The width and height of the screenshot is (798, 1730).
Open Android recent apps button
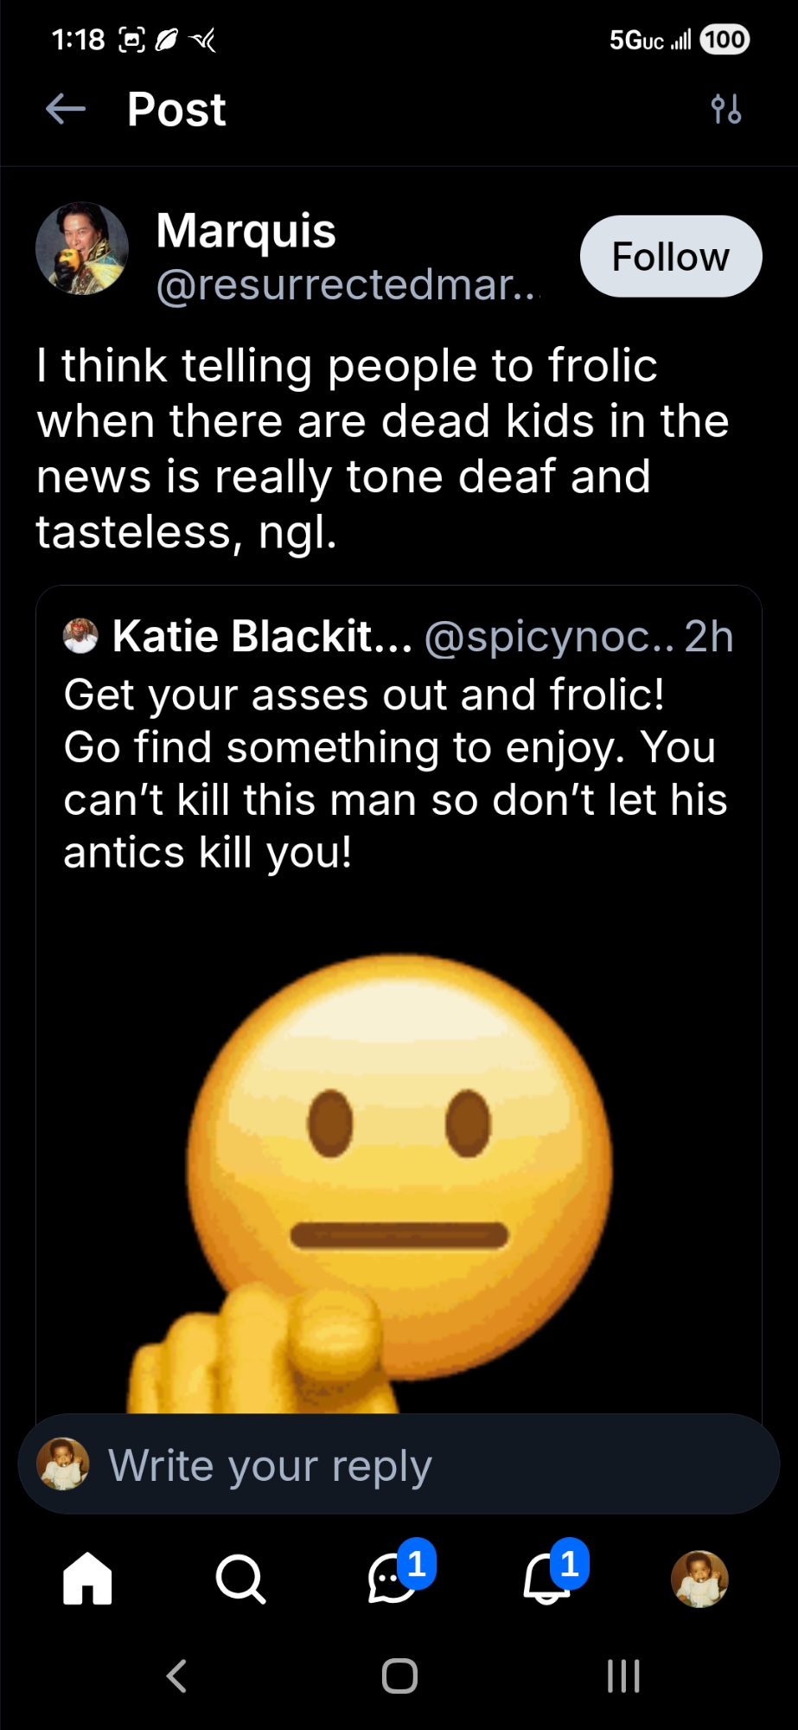click(622, 1676)
